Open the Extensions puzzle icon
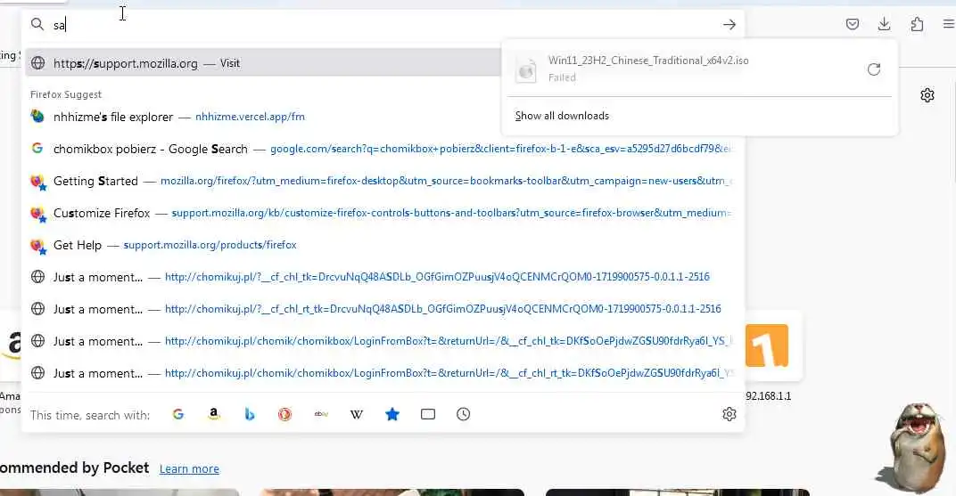The width and height of the screenshot is (956, 496). (x=917, y=24)
